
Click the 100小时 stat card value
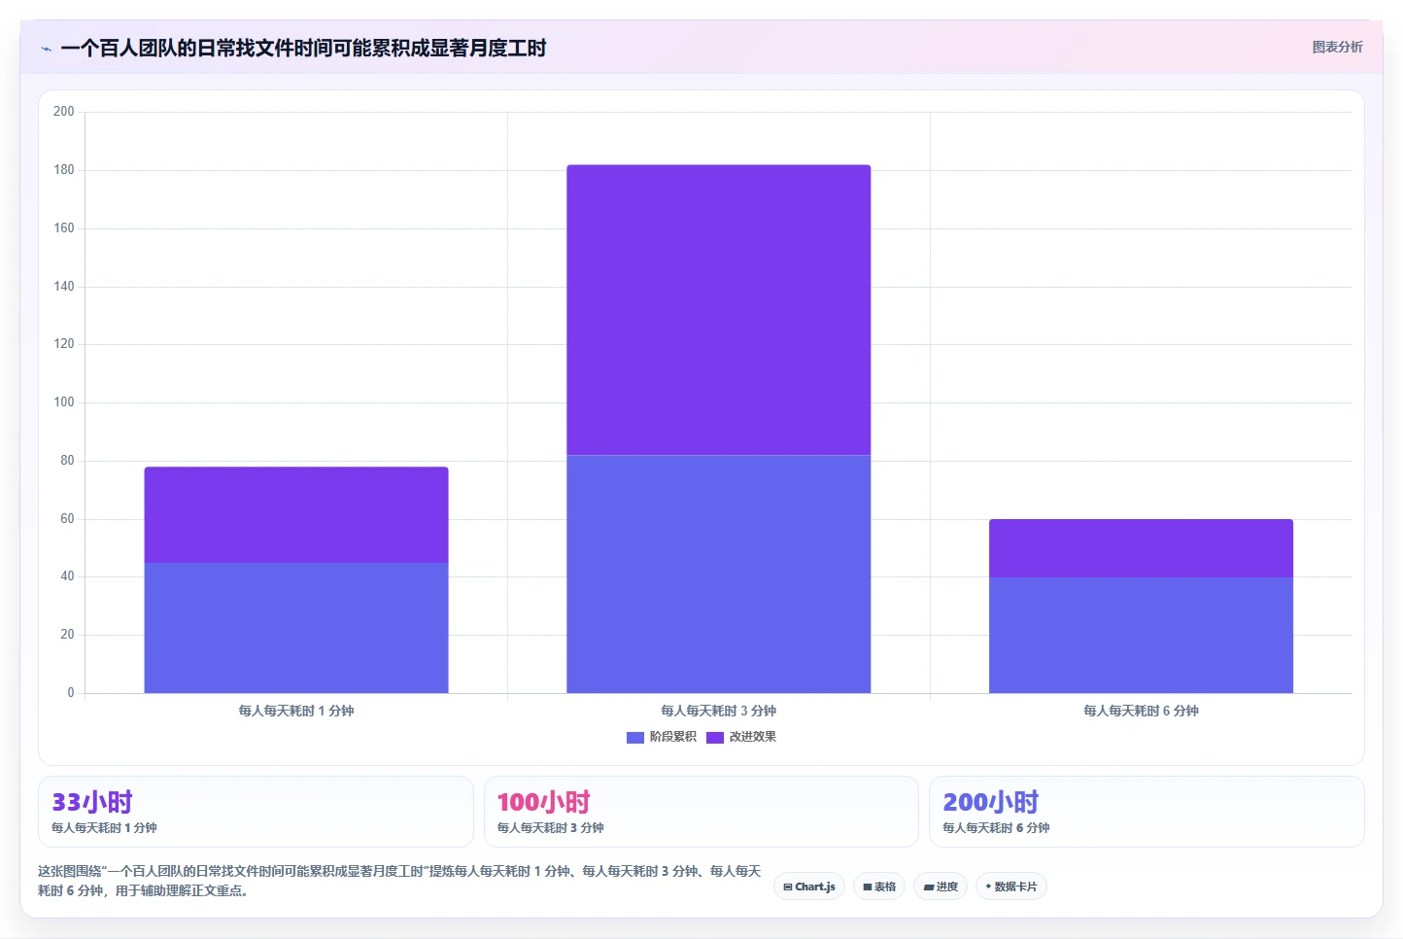point(544,802)
